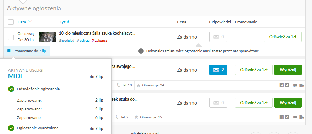Share on Facebook in the Obserwuje: 15 row
Screen dimensions: 312x134
[281, 117]
